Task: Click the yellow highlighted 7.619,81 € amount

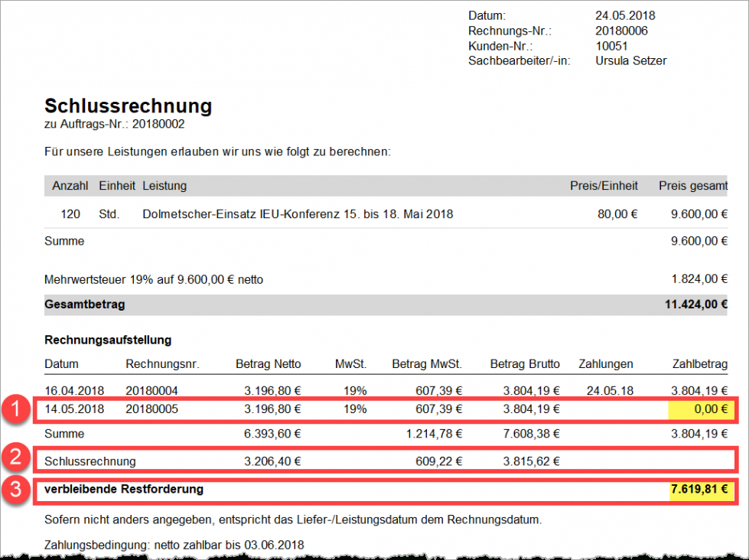Action: 696,489
